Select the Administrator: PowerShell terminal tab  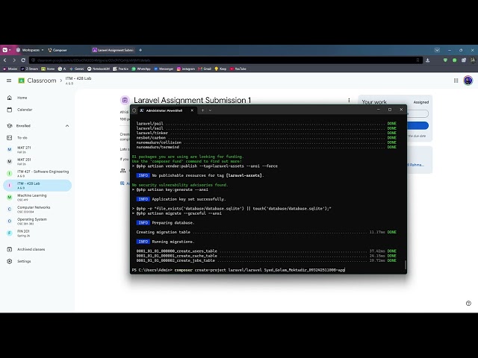[164, 110]
